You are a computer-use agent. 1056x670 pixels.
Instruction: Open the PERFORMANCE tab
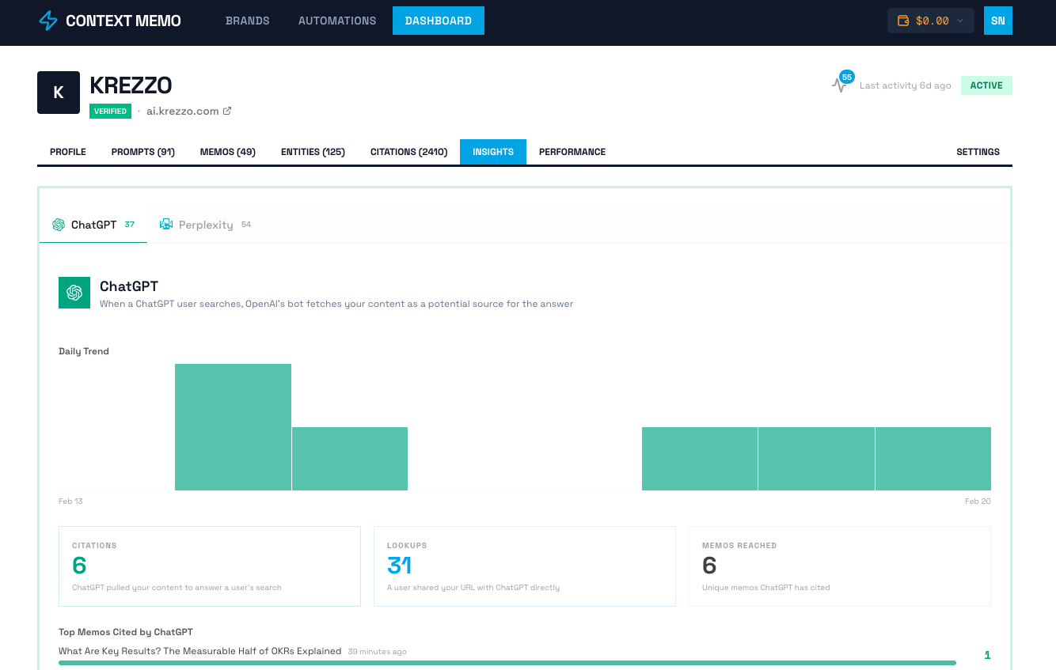572,152
